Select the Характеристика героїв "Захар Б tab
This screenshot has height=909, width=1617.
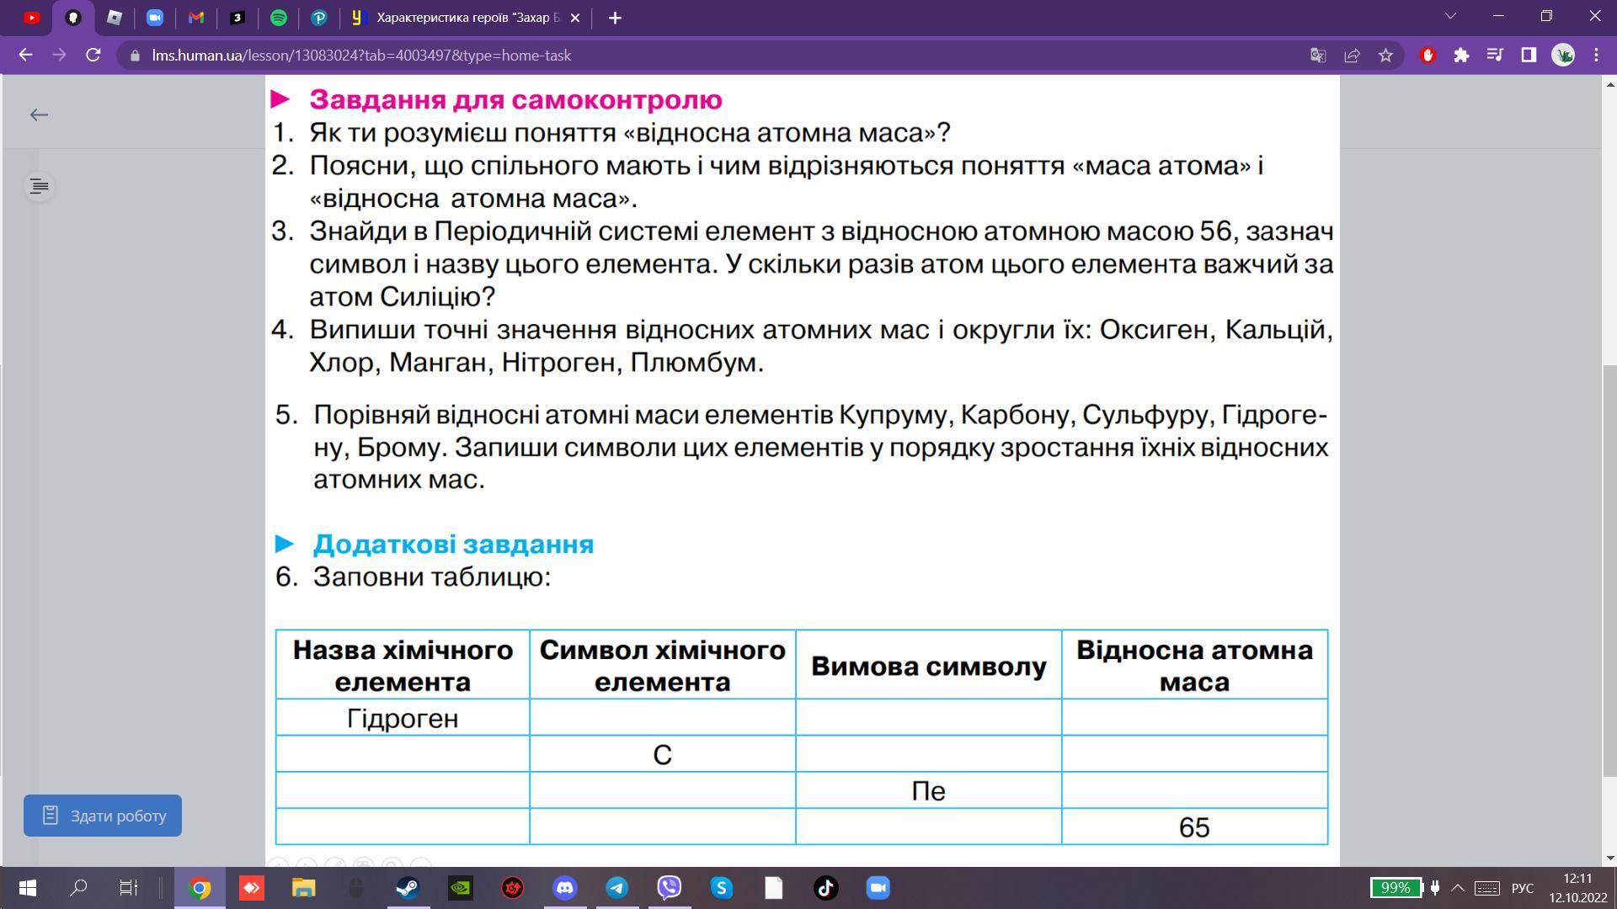pyautogui.click(x=467, y=18)
